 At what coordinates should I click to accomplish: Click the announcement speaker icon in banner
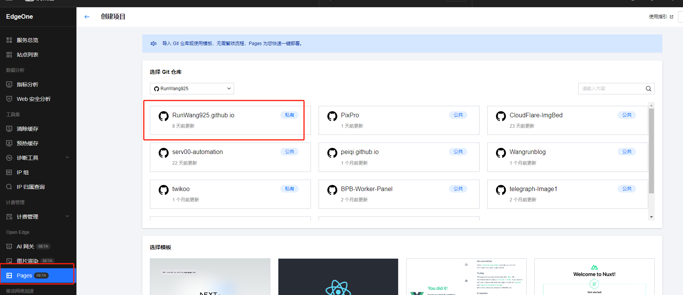pos(153,44)
